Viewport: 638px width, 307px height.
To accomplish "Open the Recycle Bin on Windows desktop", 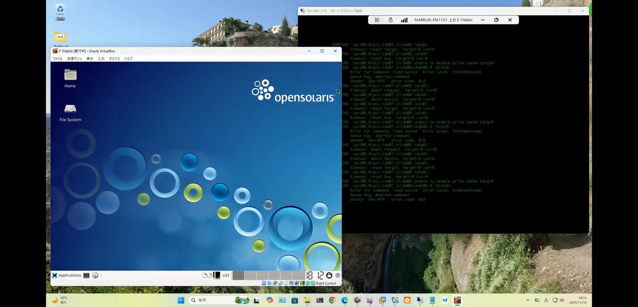I will (x=60, y=11).
